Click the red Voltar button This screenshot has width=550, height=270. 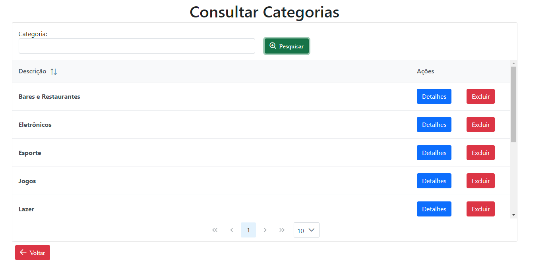pos(32,253)
